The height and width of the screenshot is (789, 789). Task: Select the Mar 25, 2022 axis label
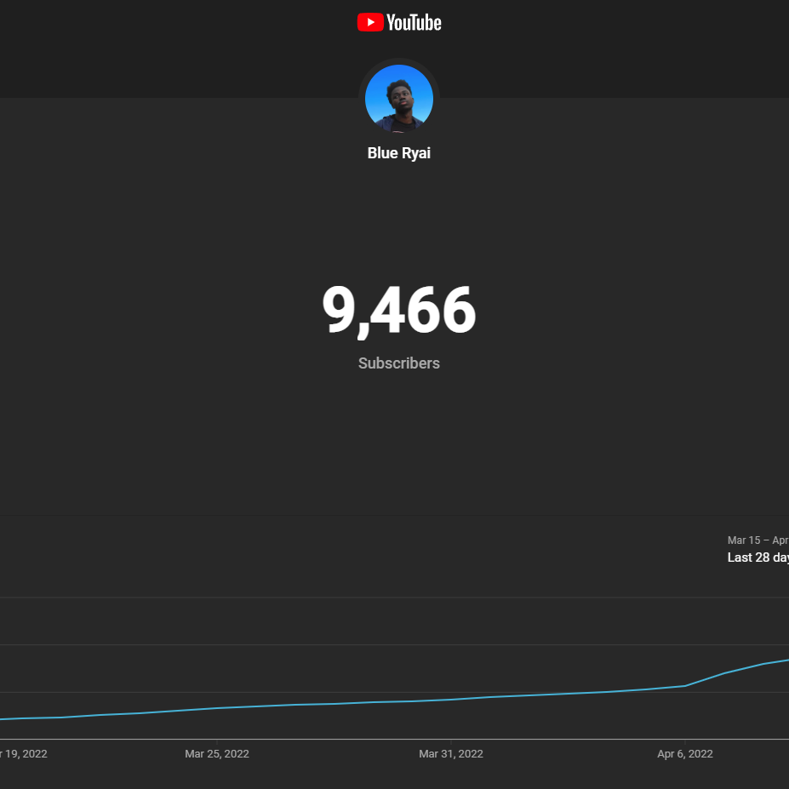(x=217, y=754)
